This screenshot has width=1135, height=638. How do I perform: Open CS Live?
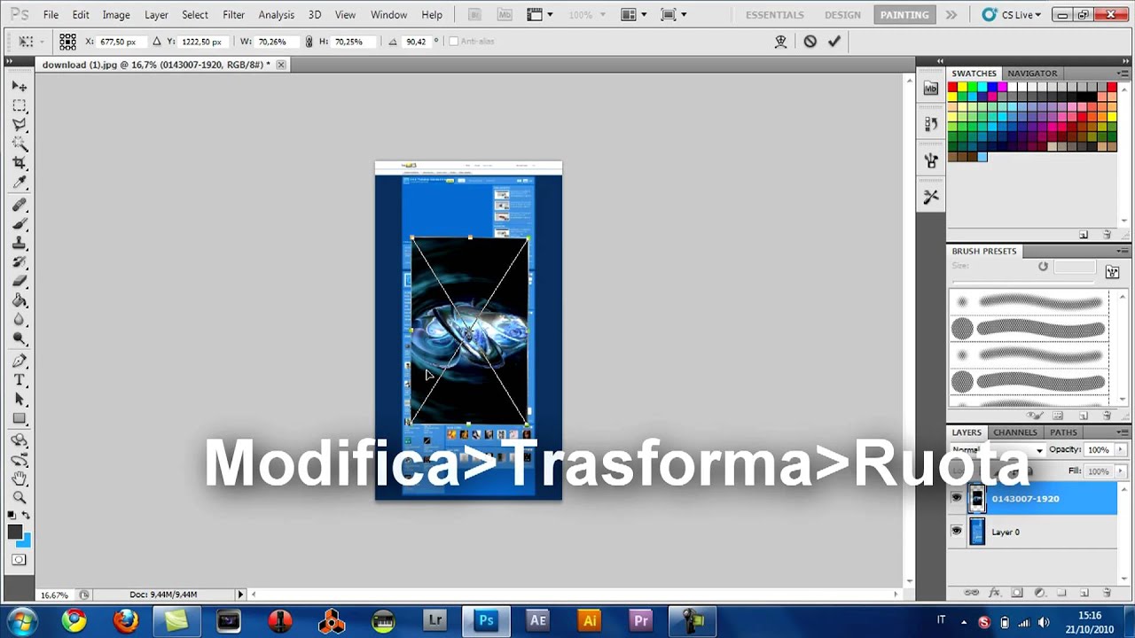pos(1012,15)
